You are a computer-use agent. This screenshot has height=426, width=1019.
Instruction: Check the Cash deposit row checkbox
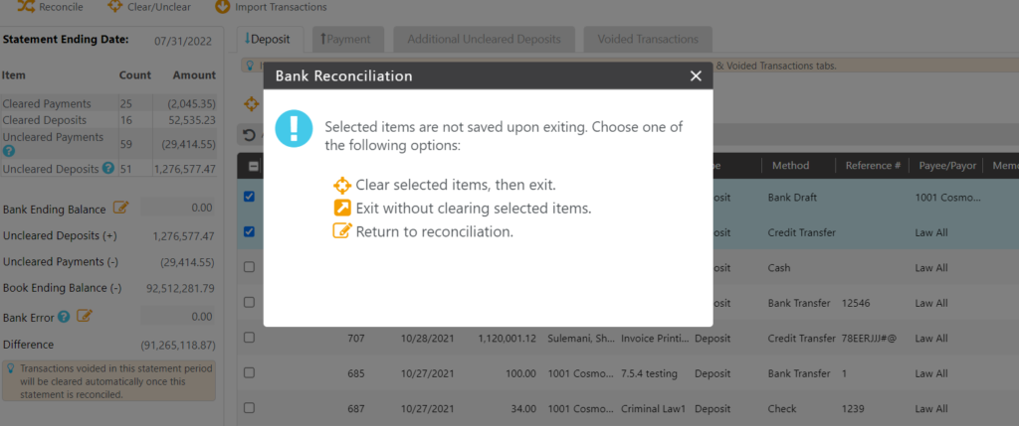point(250,267)
